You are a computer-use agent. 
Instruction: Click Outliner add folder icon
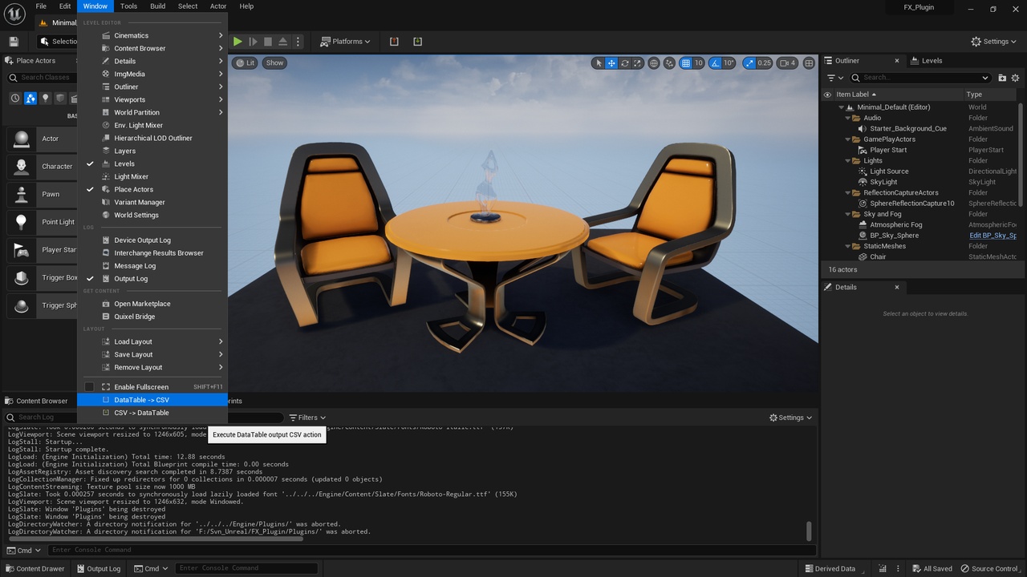coord(1002,78)
